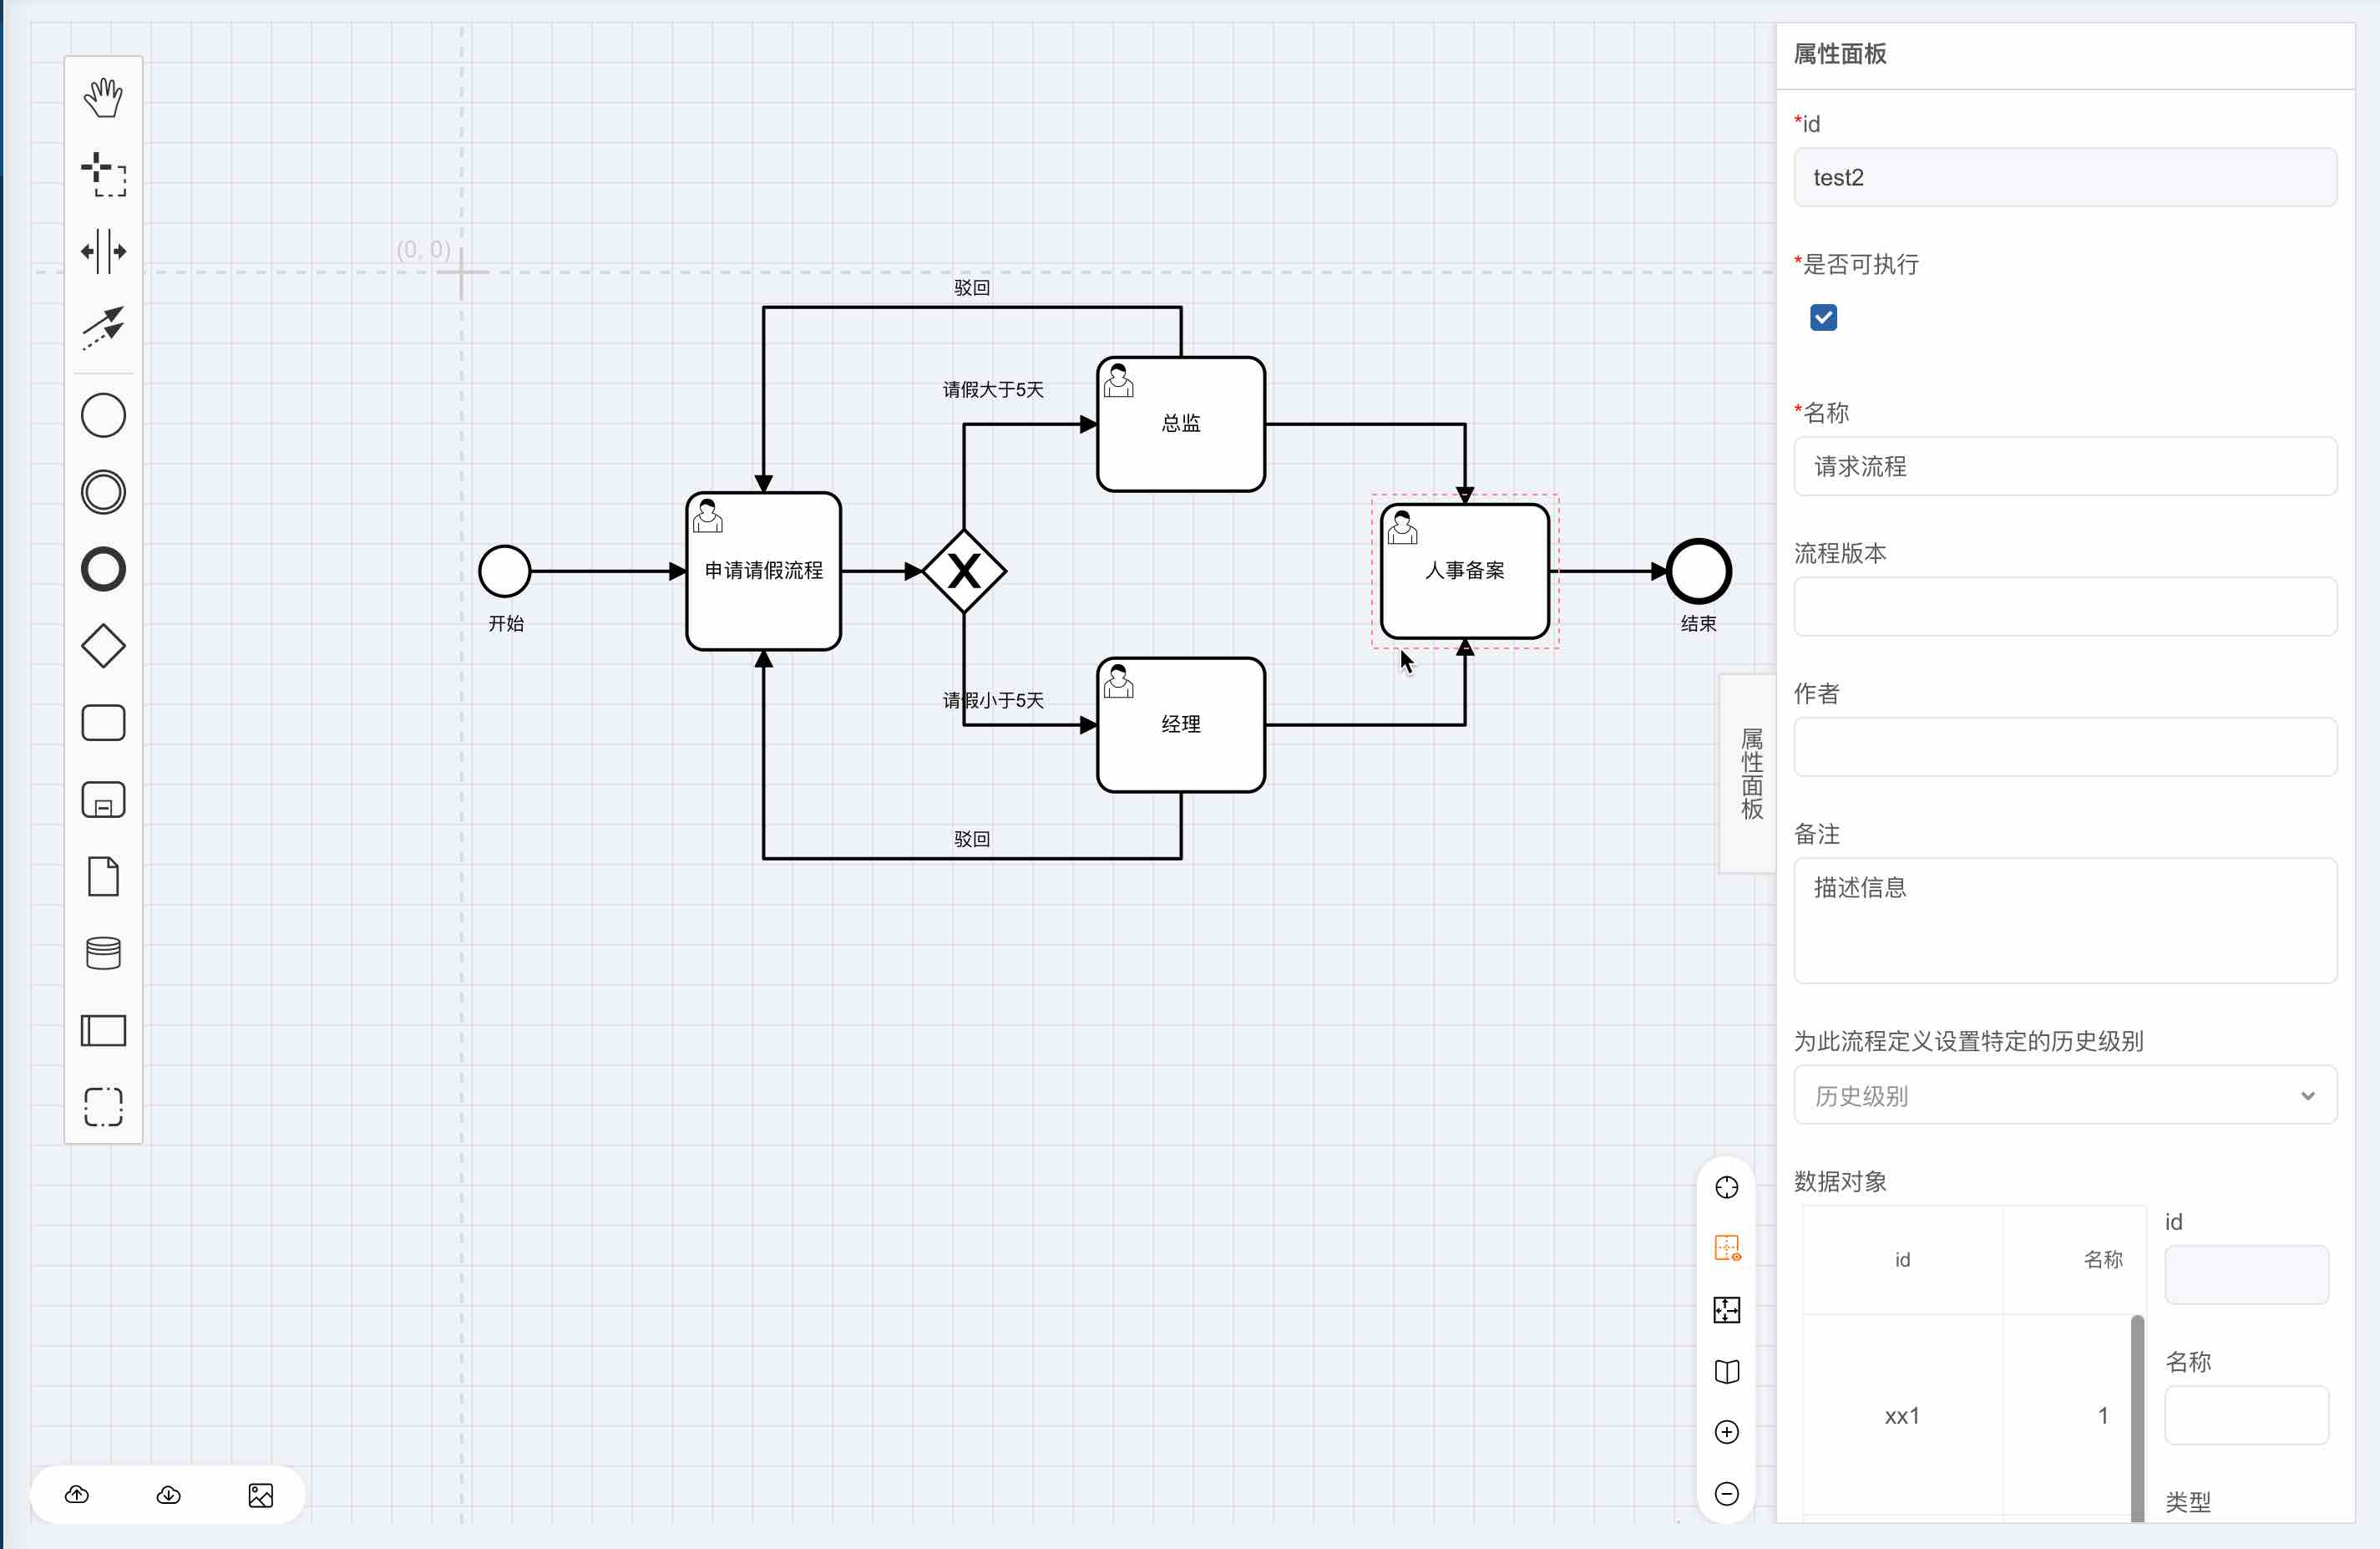This screenshot has width=2380, height=1549.
Task: Click the vertical 属性面板 collapse tab
Action: pyautogui.click(x=1750, y=774)
